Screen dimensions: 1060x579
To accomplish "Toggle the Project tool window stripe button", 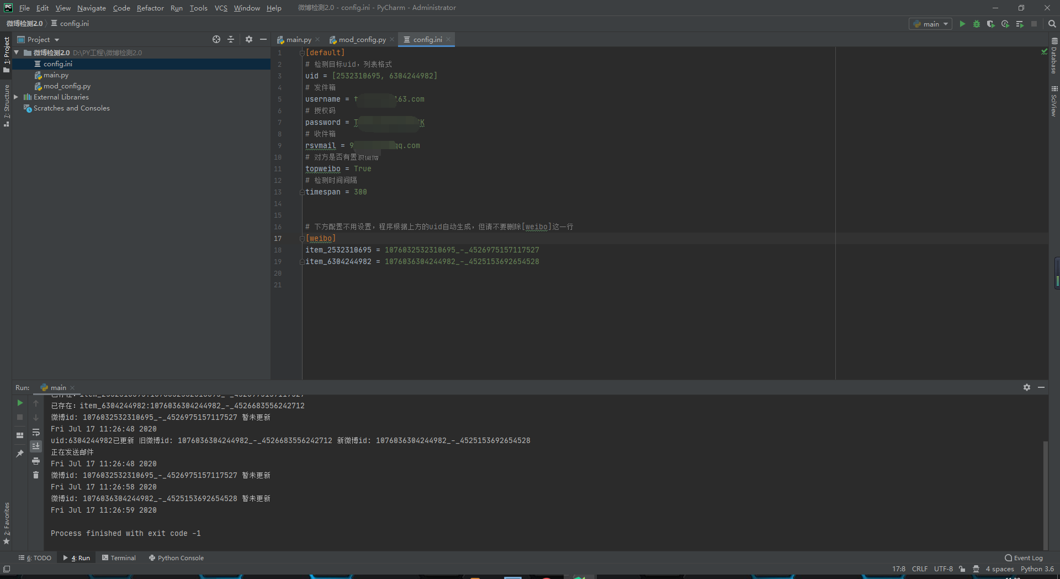I will coord(6,55).
